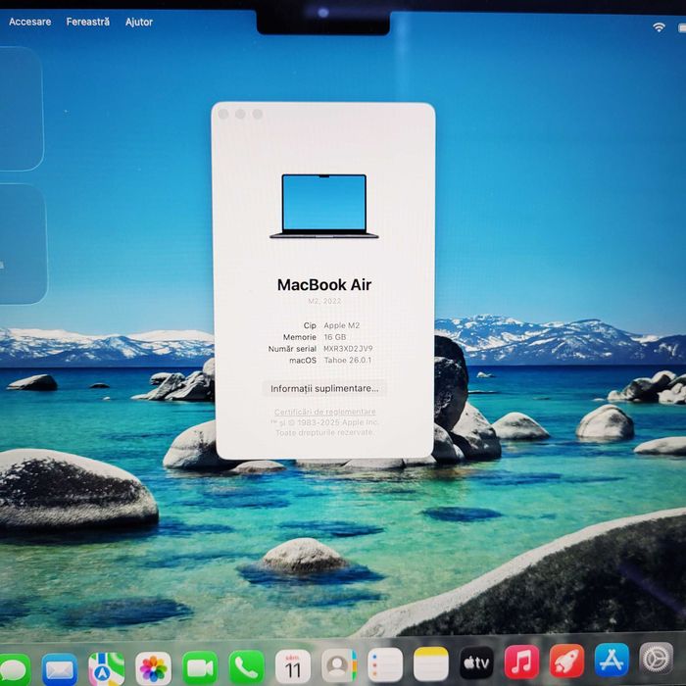Open Calendar showing date 11
This screenshot has height=686, width=686.
pyautogui.click(x=293, y=667)
